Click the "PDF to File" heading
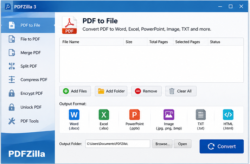The height and width of the screenshot is (164, 250). pos(100,21)
